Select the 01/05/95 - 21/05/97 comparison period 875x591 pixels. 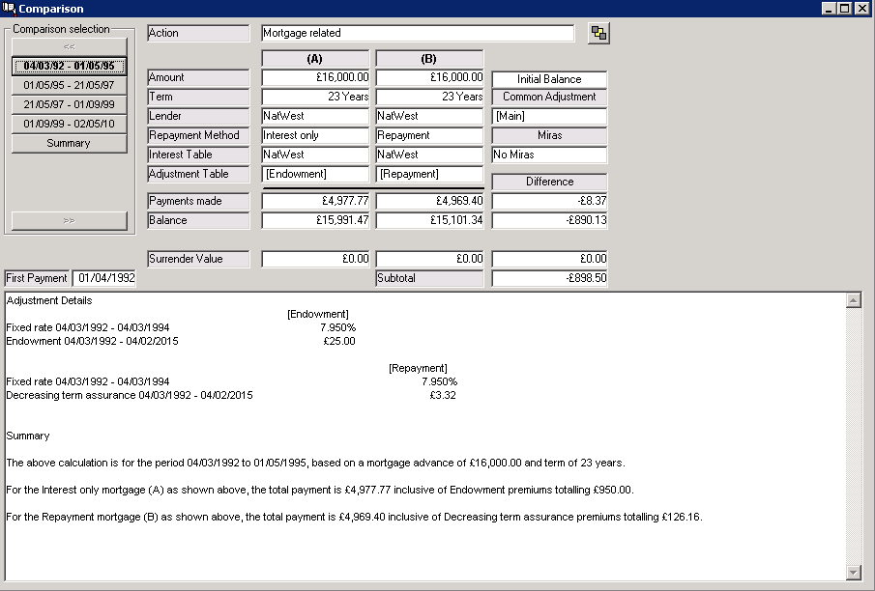(69, 86)
